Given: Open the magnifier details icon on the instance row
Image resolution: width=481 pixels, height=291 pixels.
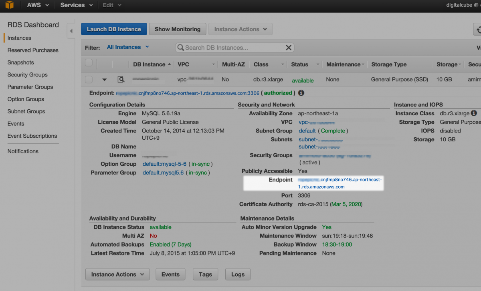Looking at the screenshot, I should click(121, 79).
